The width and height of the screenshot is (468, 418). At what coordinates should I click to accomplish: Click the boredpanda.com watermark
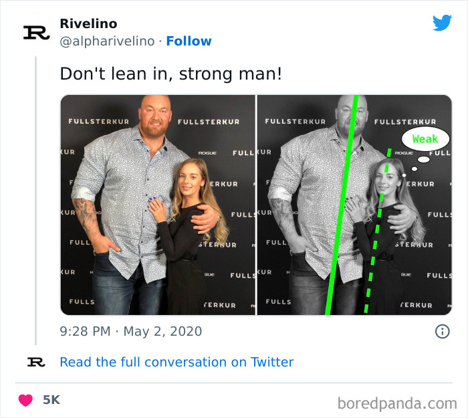click(x=398, y=403)
